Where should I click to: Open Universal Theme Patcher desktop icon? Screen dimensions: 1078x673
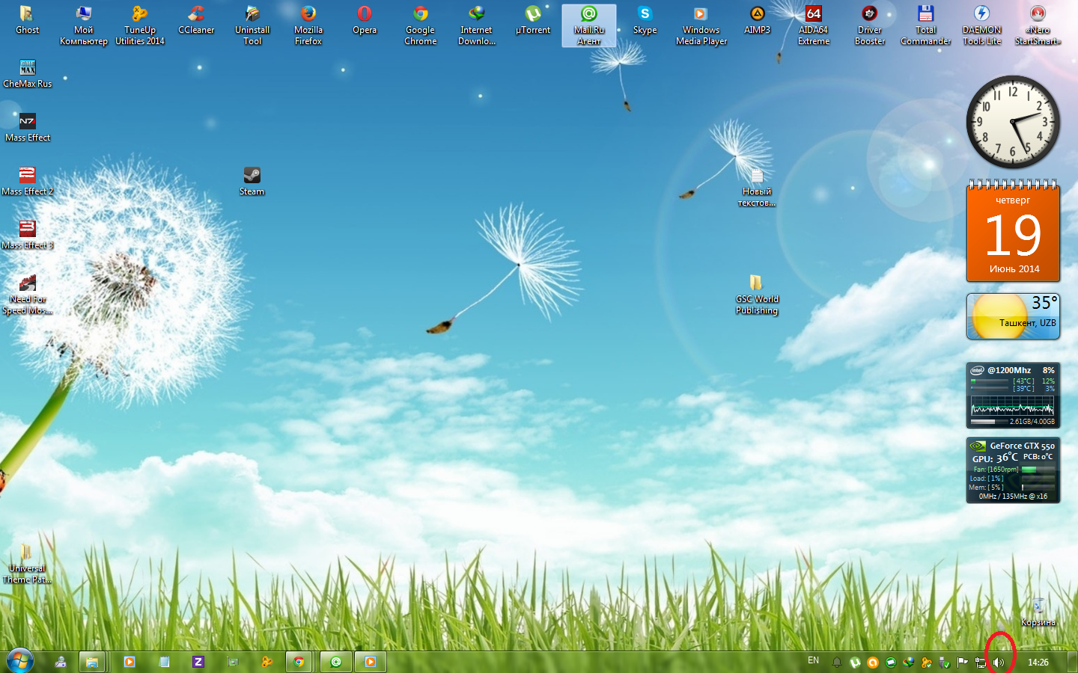coord(27,564)
